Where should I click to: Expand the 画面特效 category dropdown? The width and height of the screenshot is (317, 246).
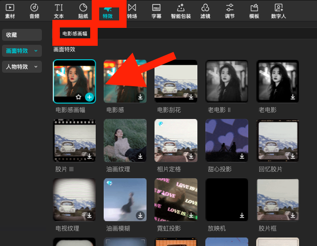click(22, 51)
